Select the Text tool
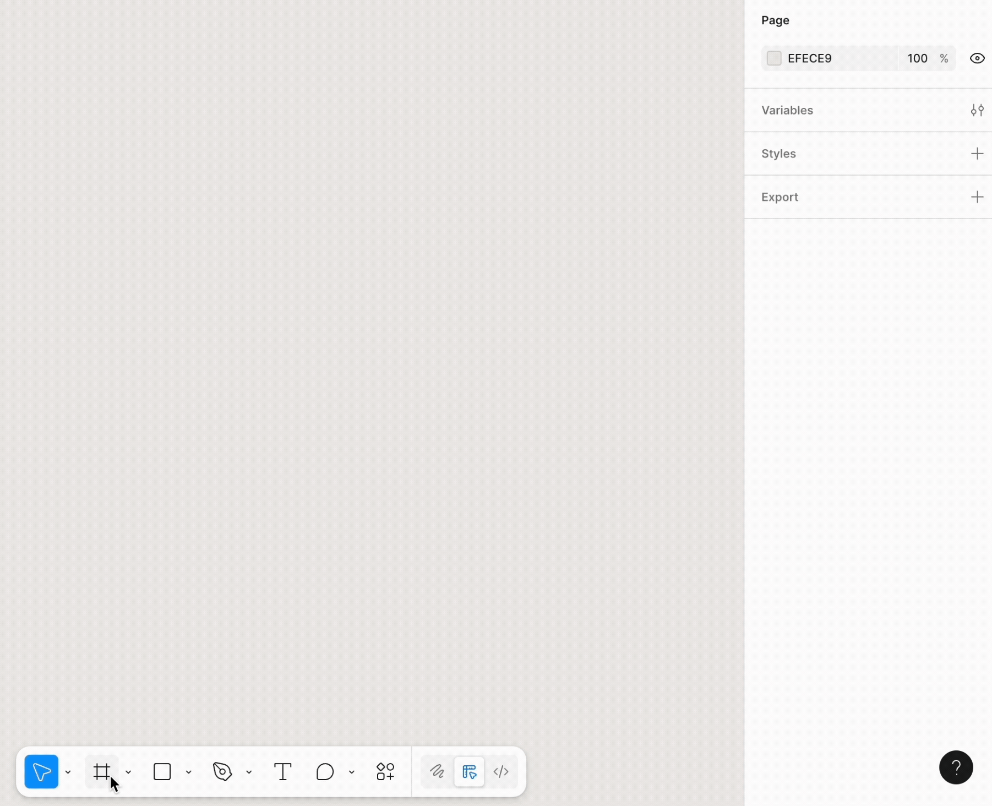 (282, 772)
